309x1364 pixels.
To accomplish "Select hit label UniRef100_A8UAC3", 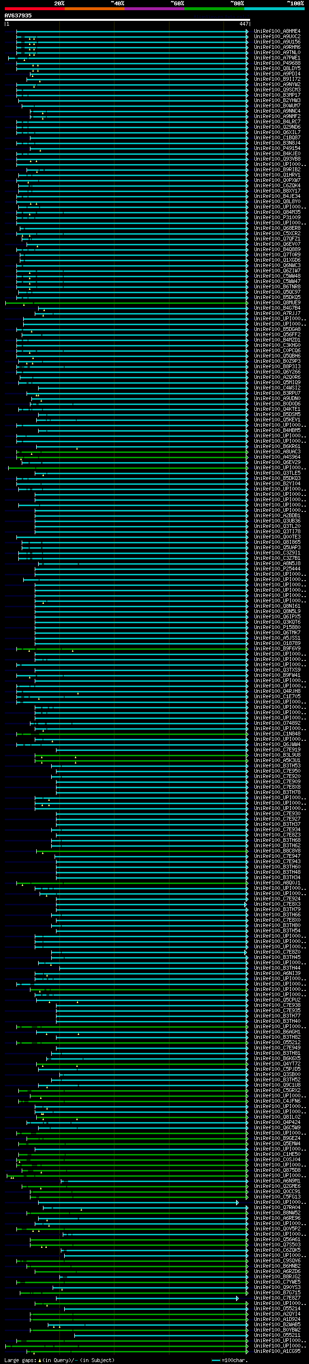I will tap(277, 451).
